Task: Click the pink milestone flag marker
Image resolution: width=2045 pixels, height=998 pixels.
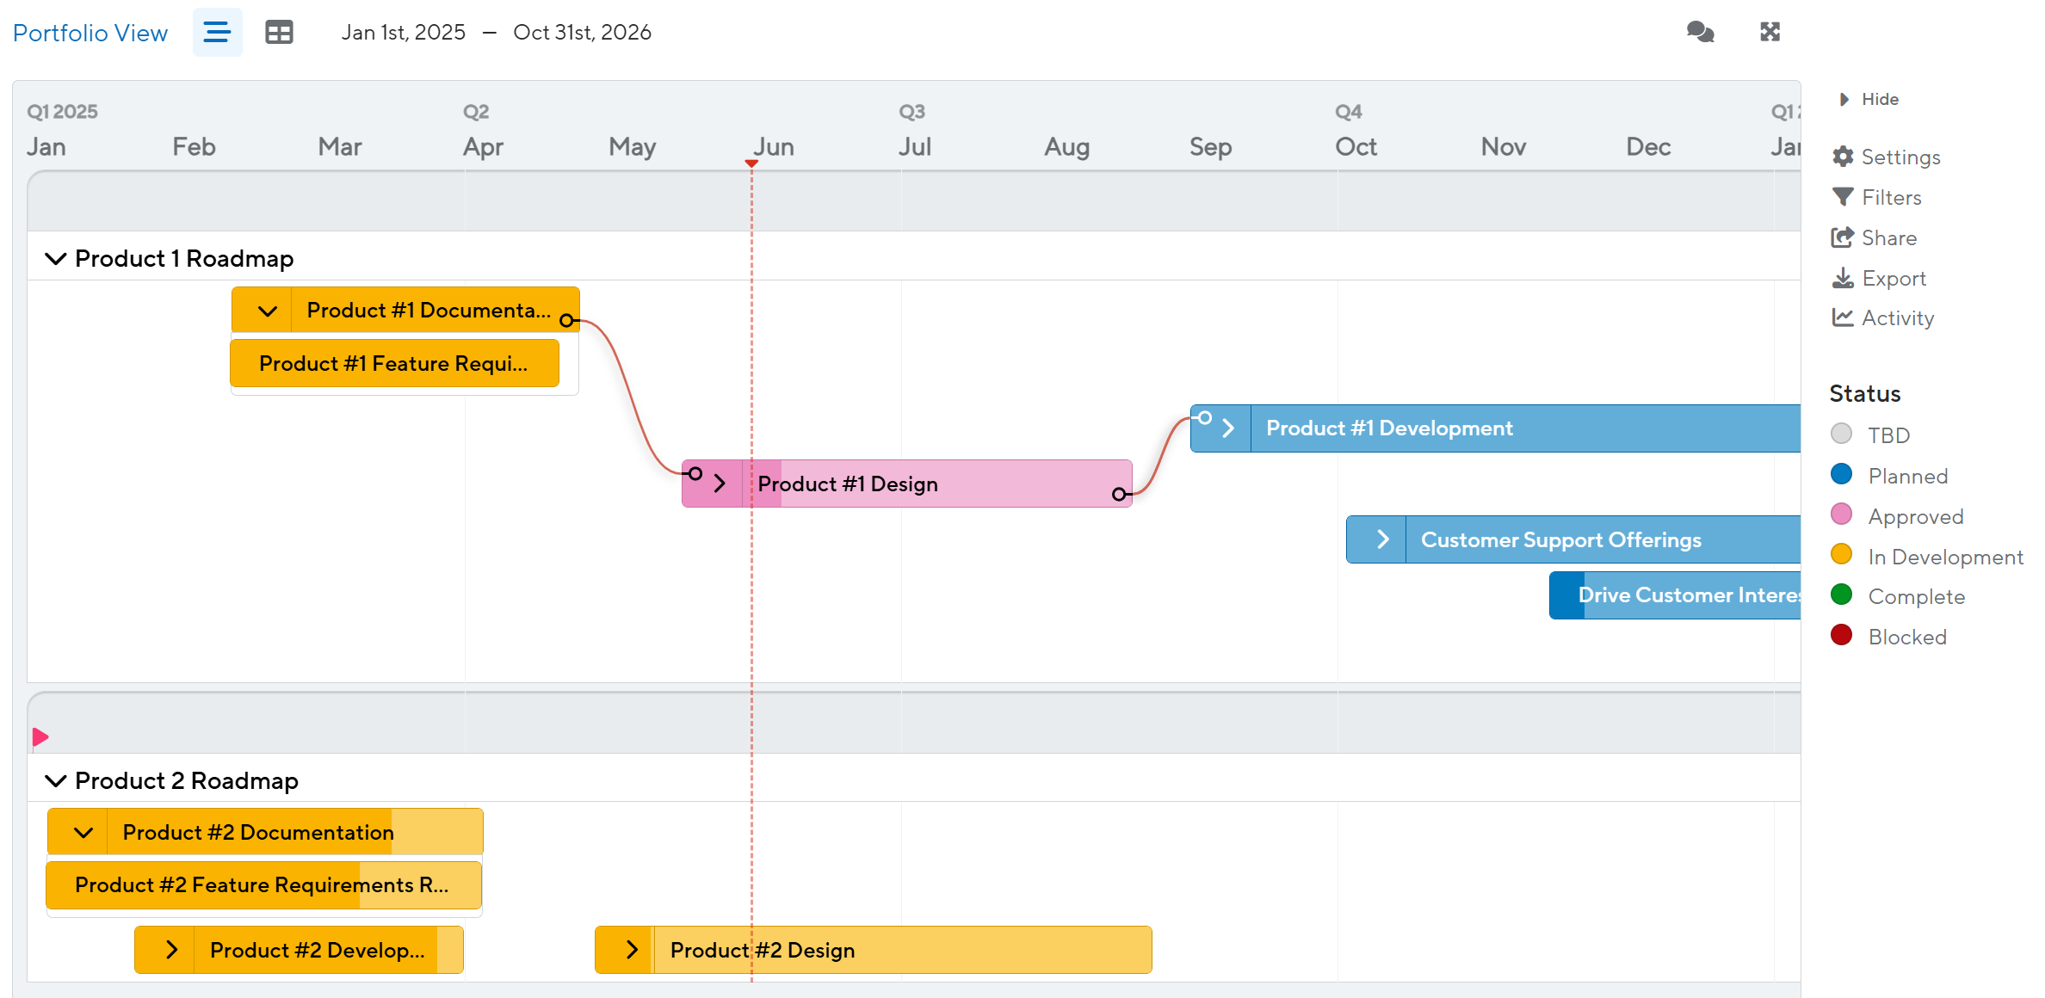Action: [40, 737]
